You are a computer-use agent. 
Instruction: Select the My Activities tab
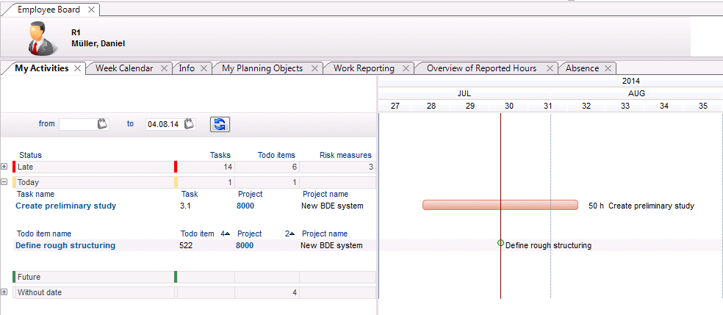41,68
